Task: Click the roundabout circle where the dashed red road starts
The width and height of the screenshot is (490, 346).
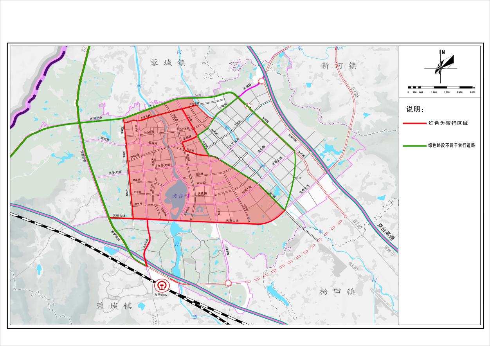Action: (x=228, y=283)
